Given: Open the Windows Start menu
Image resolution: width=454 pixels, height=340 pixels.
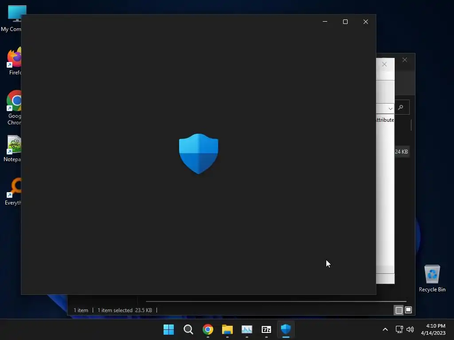Looking at the screenshot, I should tap(168, 329).
